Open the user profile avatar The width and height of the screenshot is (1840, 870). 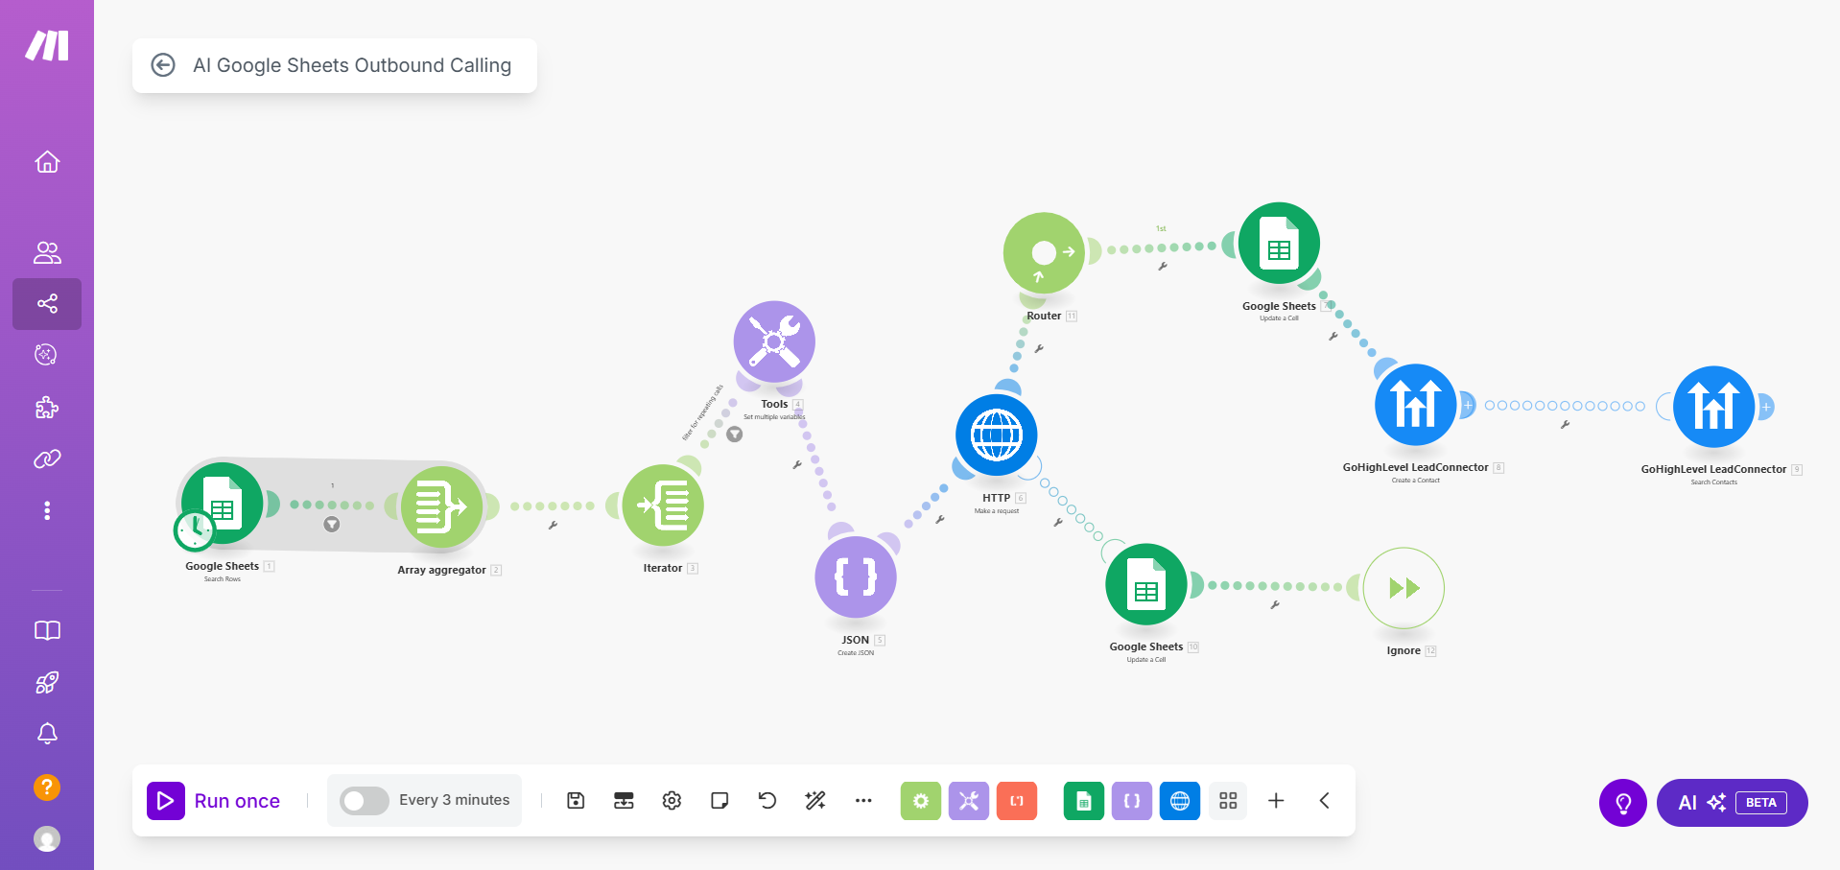(x=47, y=839)
